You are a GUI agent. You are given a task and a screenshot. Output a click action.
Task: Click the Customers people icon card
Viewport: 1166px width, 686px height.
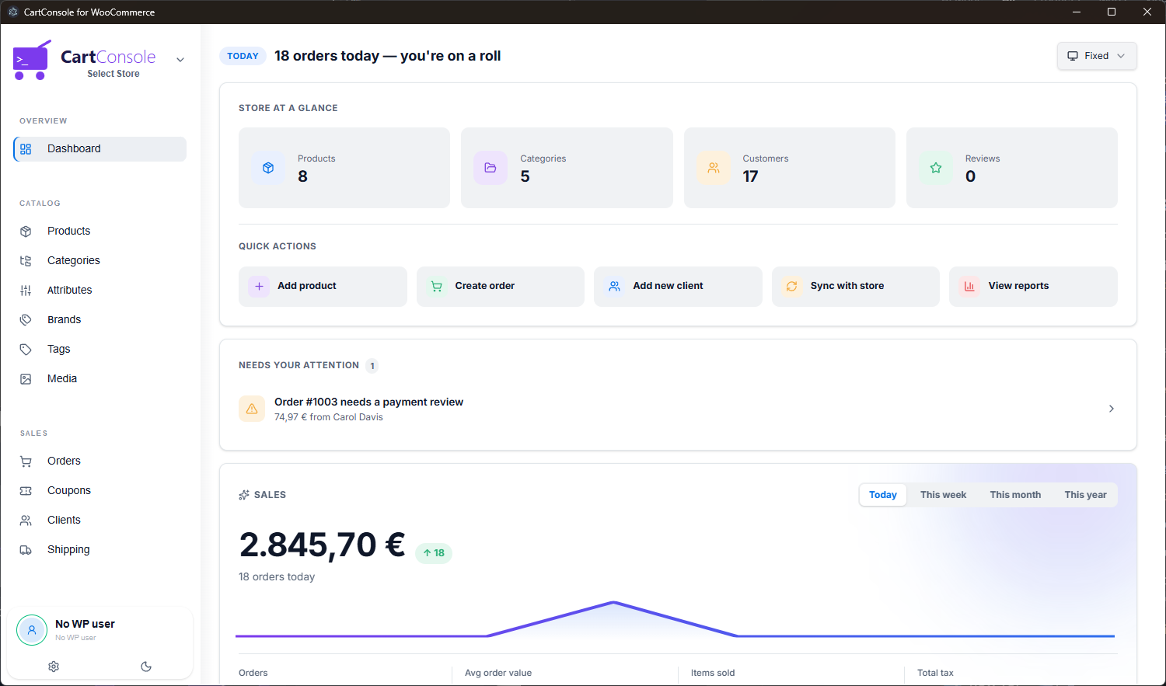(x=714, y=168)
